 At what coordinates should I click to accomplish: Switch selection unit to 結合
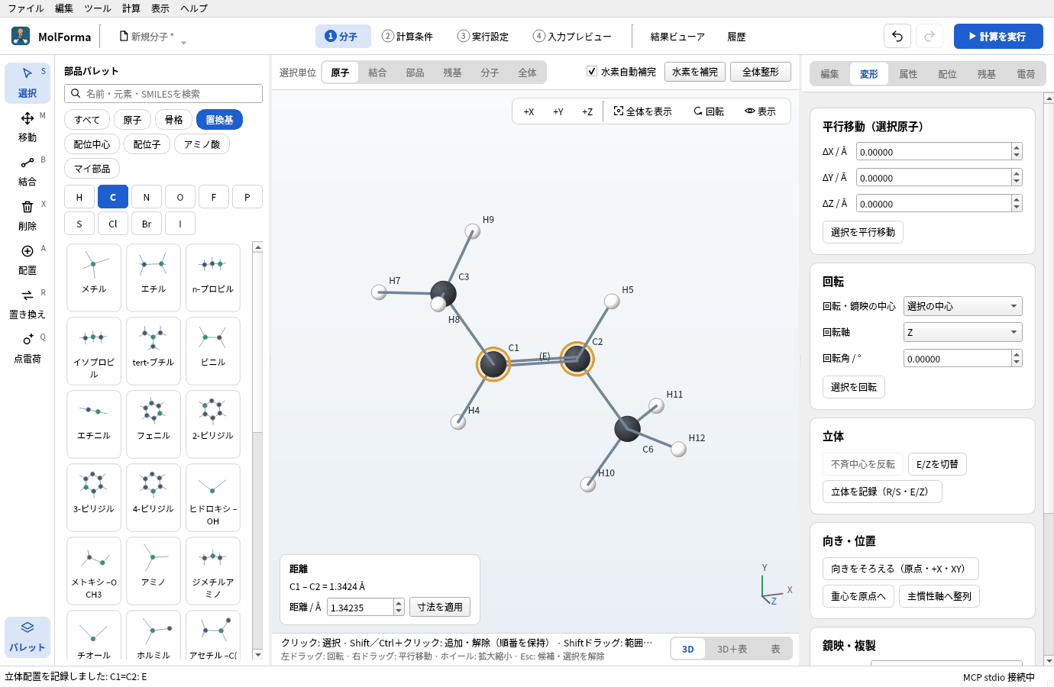[377, 73]
